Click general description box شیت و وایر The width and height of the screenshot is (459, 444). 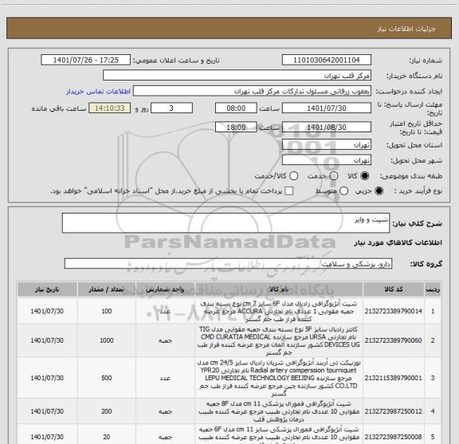click(226, 223)
